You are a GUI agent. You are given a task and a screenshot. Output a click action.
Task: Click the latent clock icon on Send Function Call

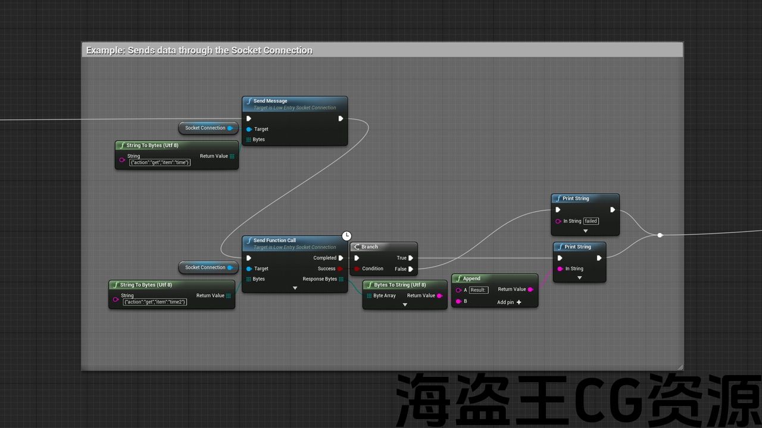(x=346, y=236)
